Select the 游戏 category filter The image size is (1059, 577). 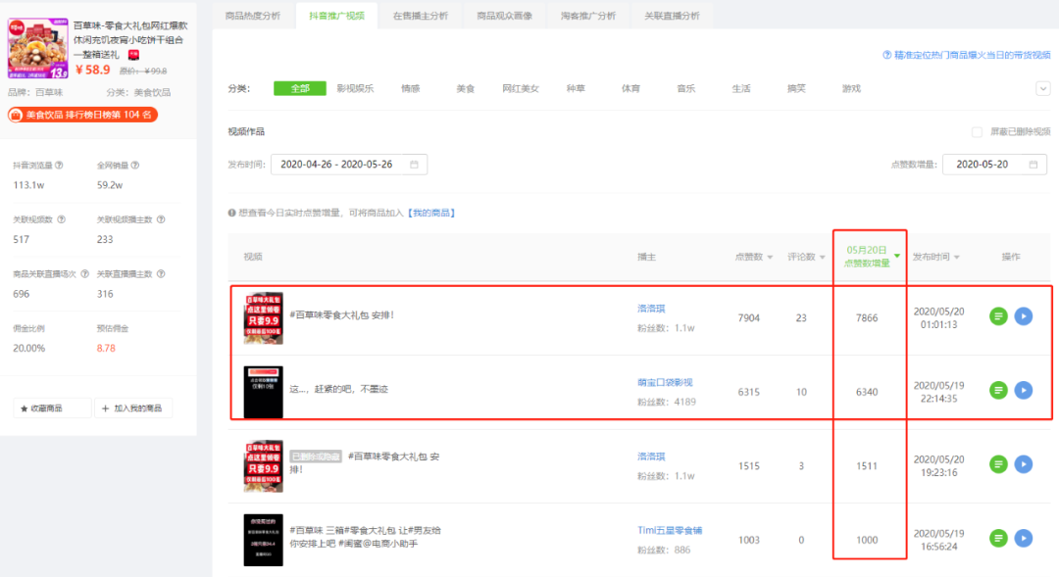point(852,88)
